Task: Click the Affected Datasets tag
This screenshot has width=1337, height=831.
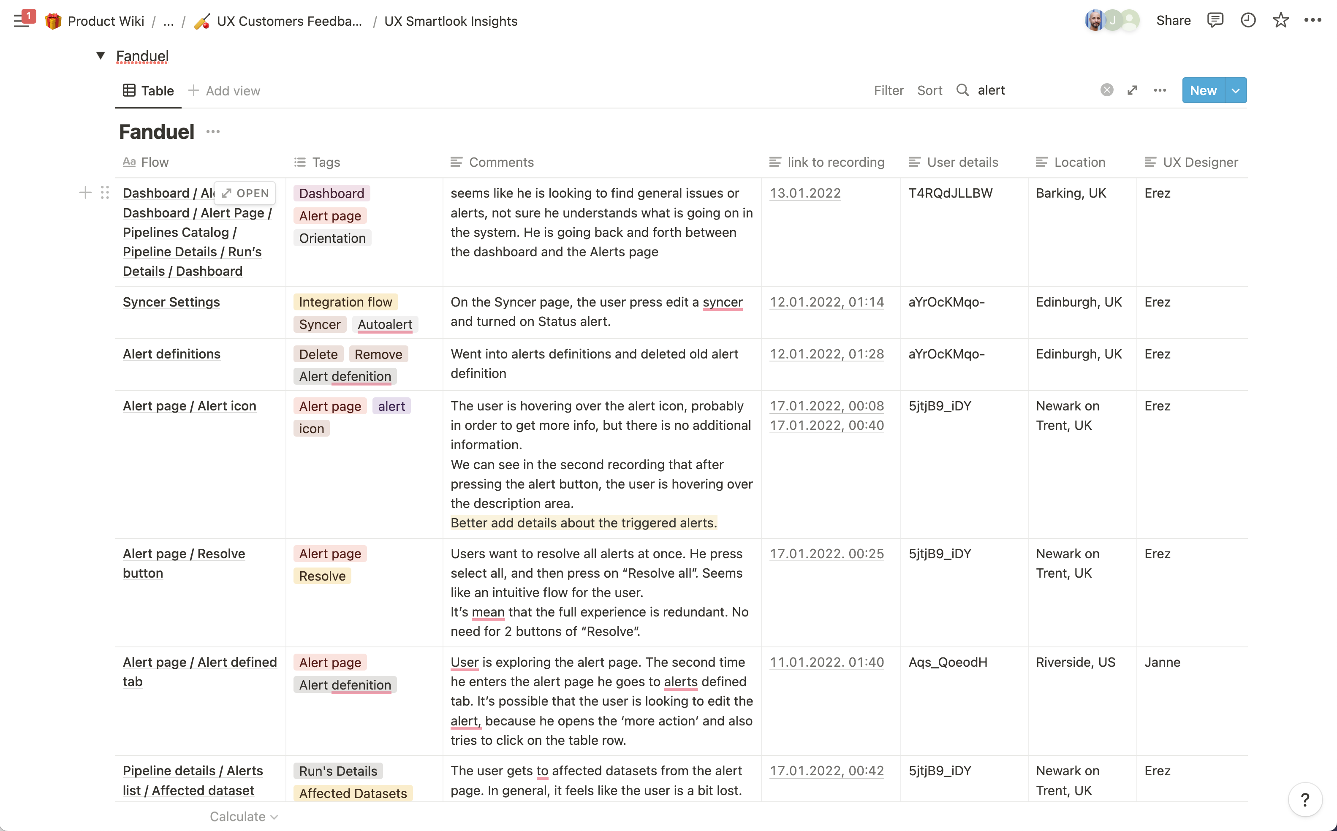Action: click(x=353, y=793)
